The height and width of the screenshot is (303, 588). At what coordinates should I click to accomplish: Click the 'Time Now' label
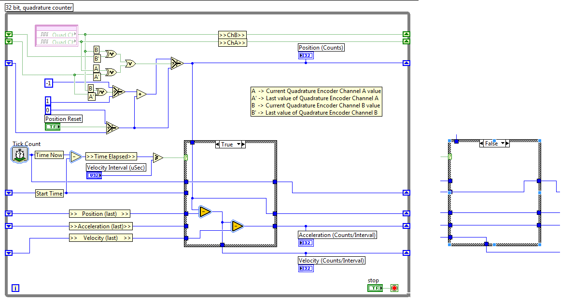49,155
